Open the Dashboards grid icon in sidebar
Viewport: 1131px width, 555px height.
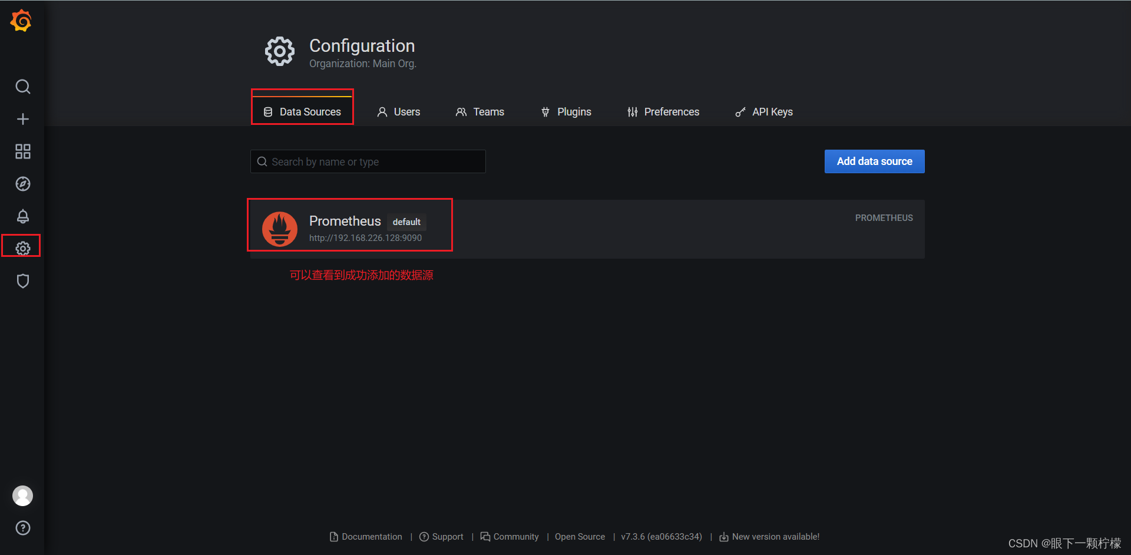[x=23, y=151]
